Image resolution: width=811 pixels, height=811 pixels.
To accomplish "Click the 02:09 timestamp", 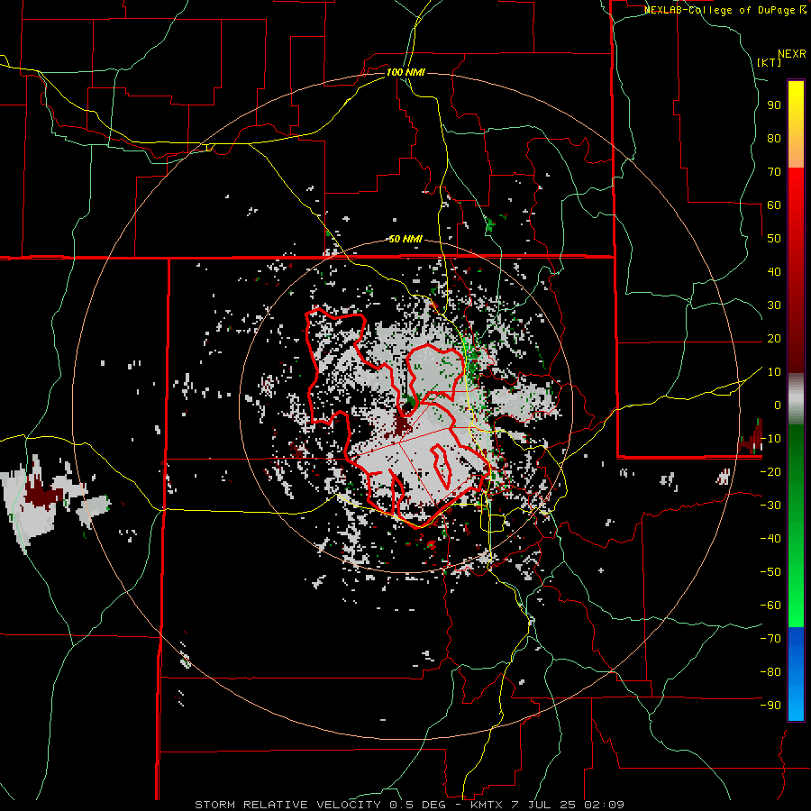I will click(605, 805).
